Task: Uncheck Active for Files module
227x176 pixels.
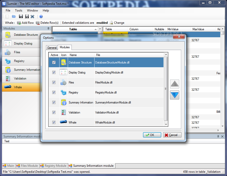Action: coord(54,82)
